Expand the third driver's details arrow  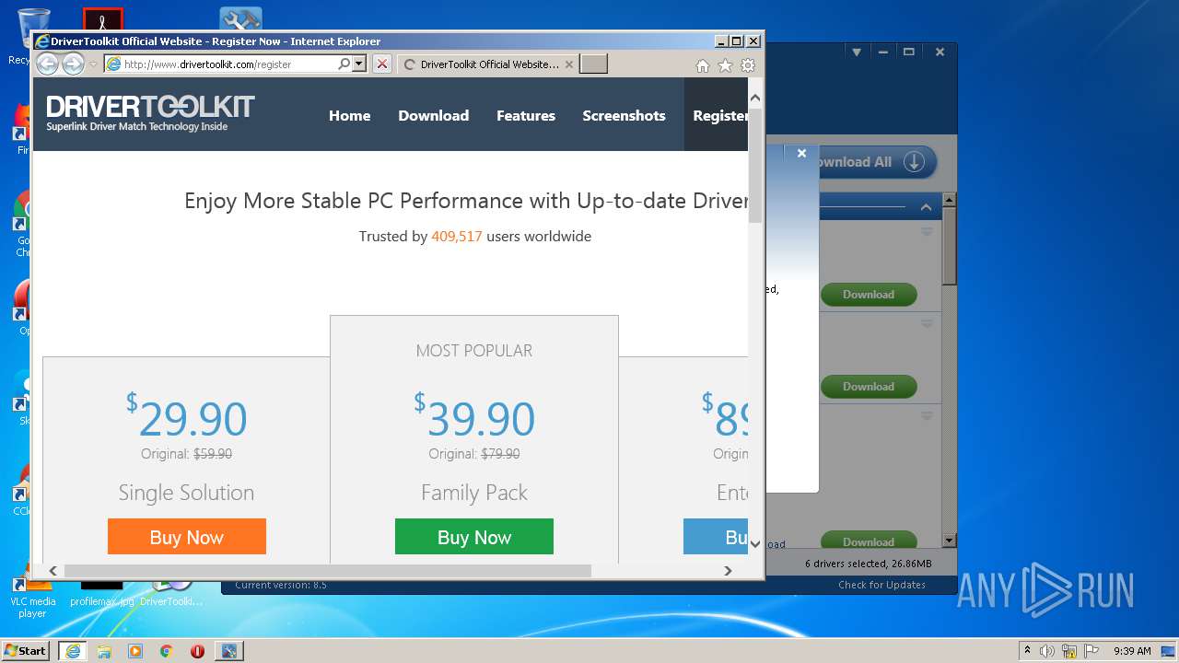tap(928, 416)
